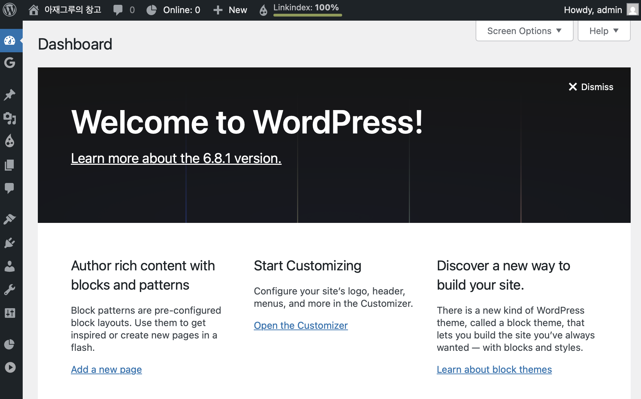Click the Add a new page link
This screenshot has height=399, width=641.
point(106,369)
